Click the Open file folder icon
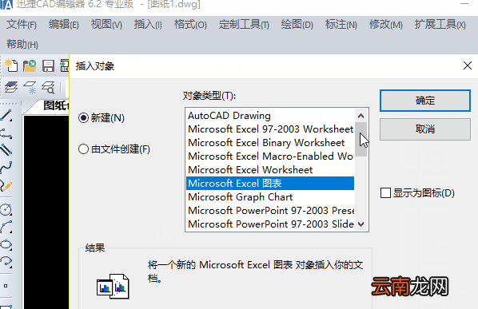This screenshot has width=478, height=309. (30, 65)
